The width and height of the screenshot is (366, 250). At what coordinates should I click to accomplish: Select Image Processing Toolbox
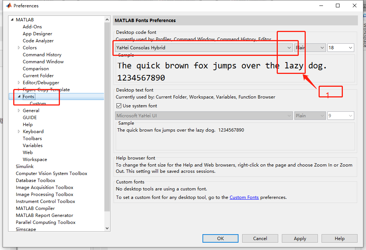pyautogui.click(x=44, y=194)
